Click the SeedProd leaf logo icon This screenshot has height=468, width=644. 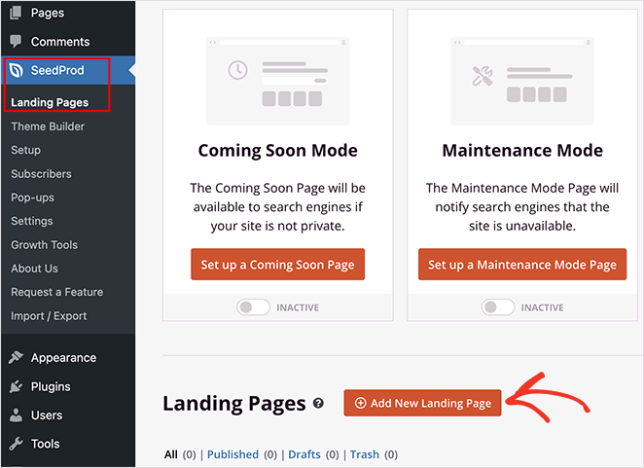click(16, 71)
